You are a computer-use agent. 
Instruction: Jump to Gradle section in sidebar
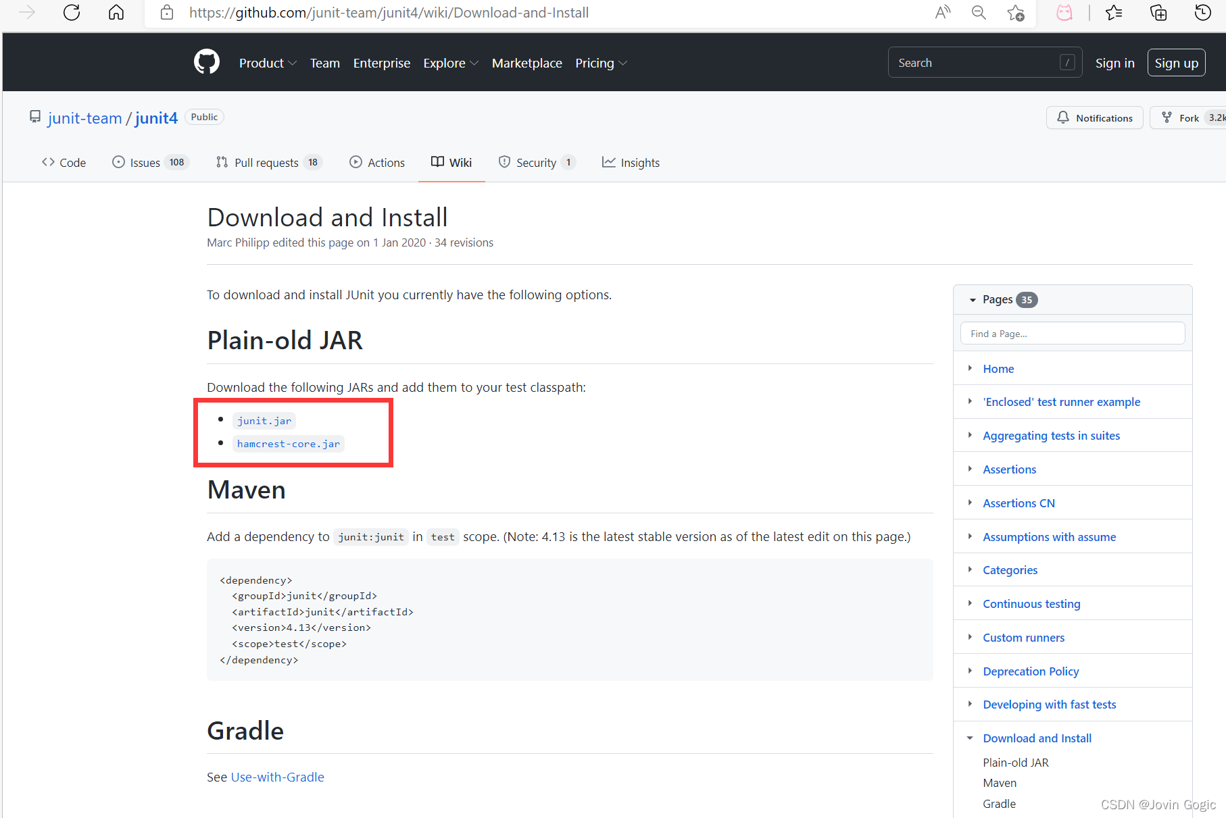click(1000, 804)
